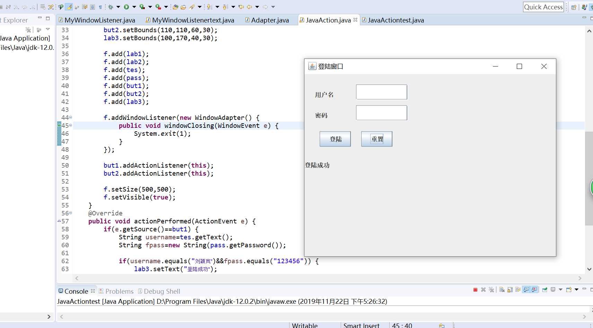This screenshot has width=593, height=328.
Task: Toggle Scroll Lock in Console
Action: [510, 290]
